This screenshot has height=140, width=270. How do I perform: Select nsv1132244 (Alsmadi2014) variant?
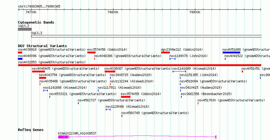132,81
